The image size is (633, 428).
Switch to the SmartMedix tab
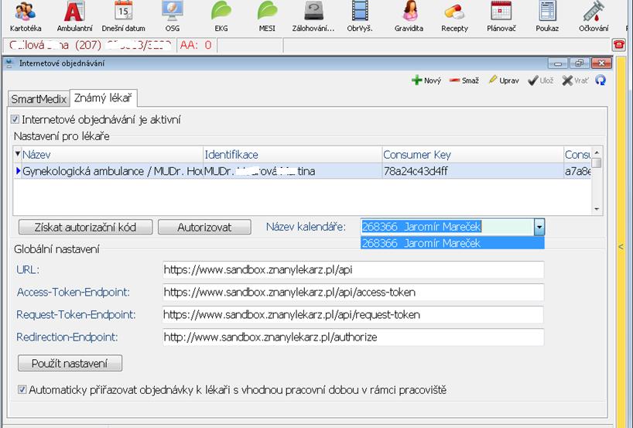39,99
